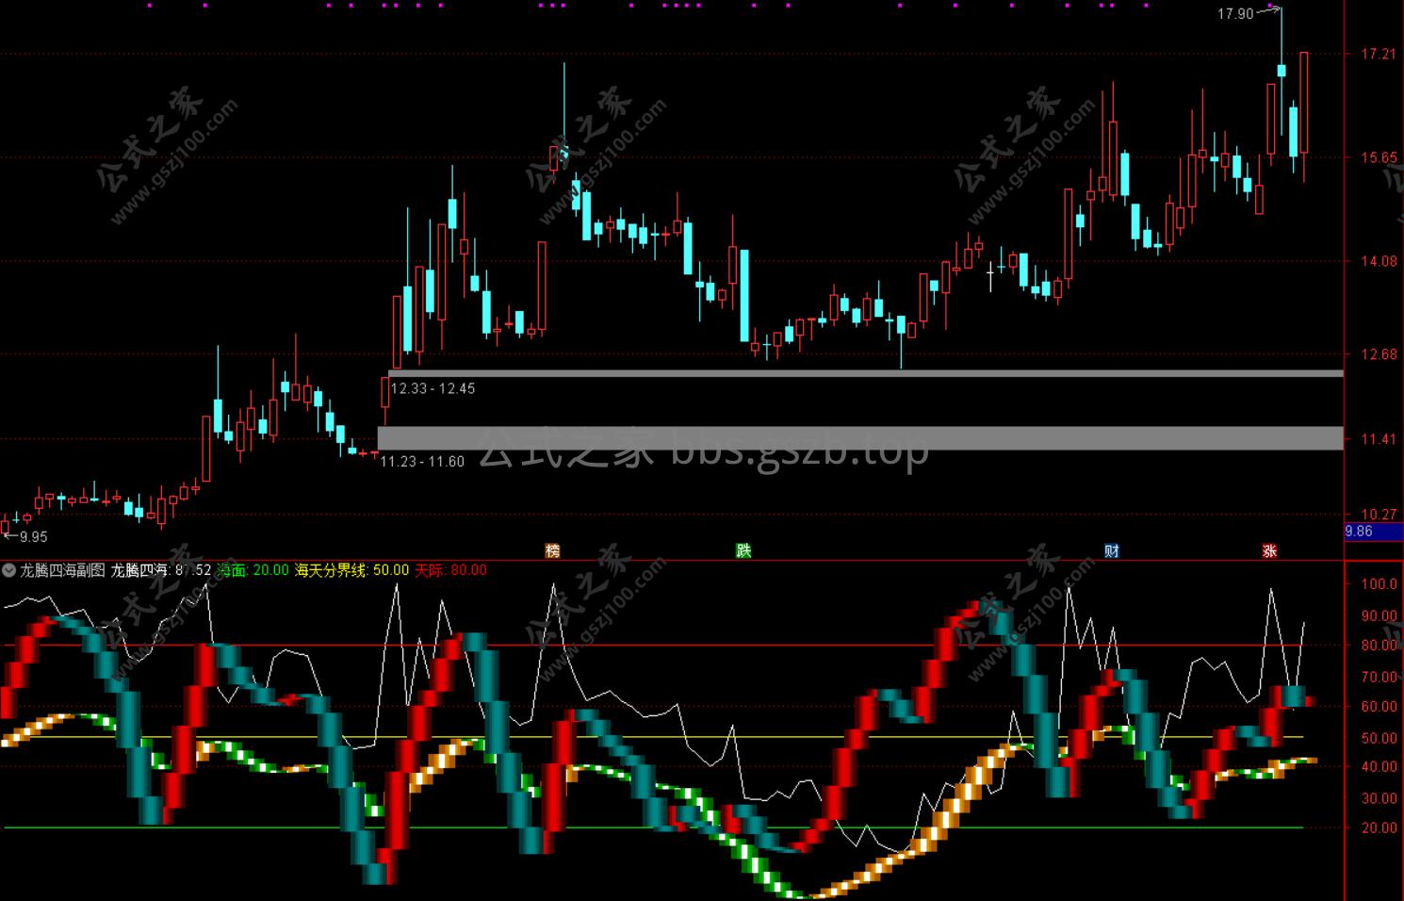
Task: Click the orange 榜 event marker icon
Action: click(x=553, y=550)
